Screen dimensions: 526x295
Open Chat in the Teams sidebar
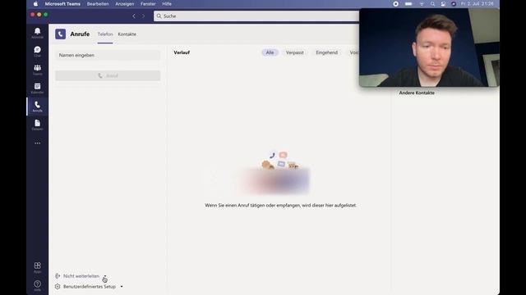(37, 51)
